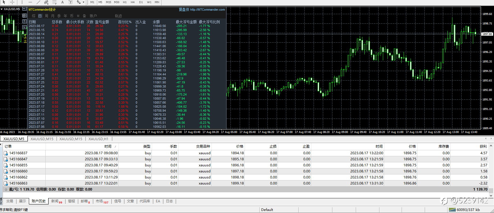Switch to the 交易 terminal tab
494x213 pixels.
(x=10, y=201)
